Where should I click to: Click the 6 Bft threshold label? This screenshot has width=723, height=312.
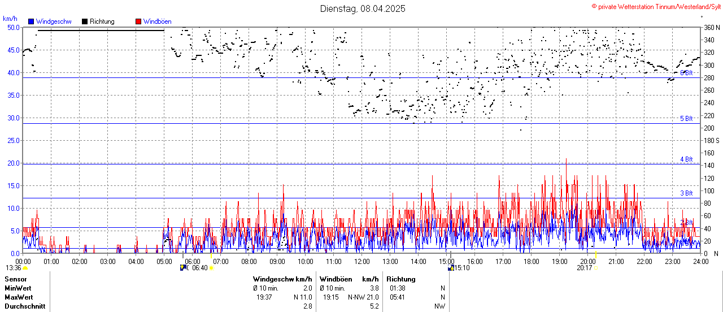686,73
